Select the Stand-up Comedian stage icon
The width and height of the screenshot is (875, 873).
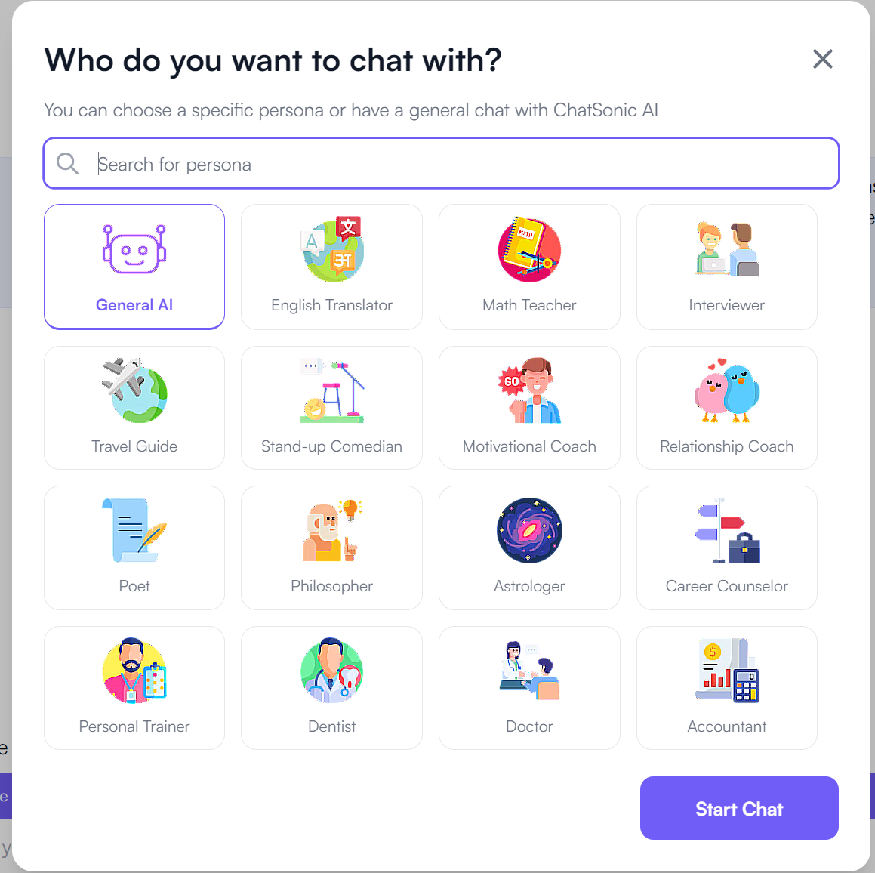pyautogui.click(x=332, y=390)
